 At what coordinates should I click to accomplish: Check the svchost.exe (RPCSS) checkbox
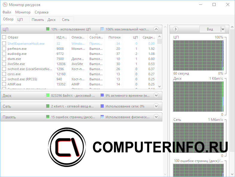[4, 79]
